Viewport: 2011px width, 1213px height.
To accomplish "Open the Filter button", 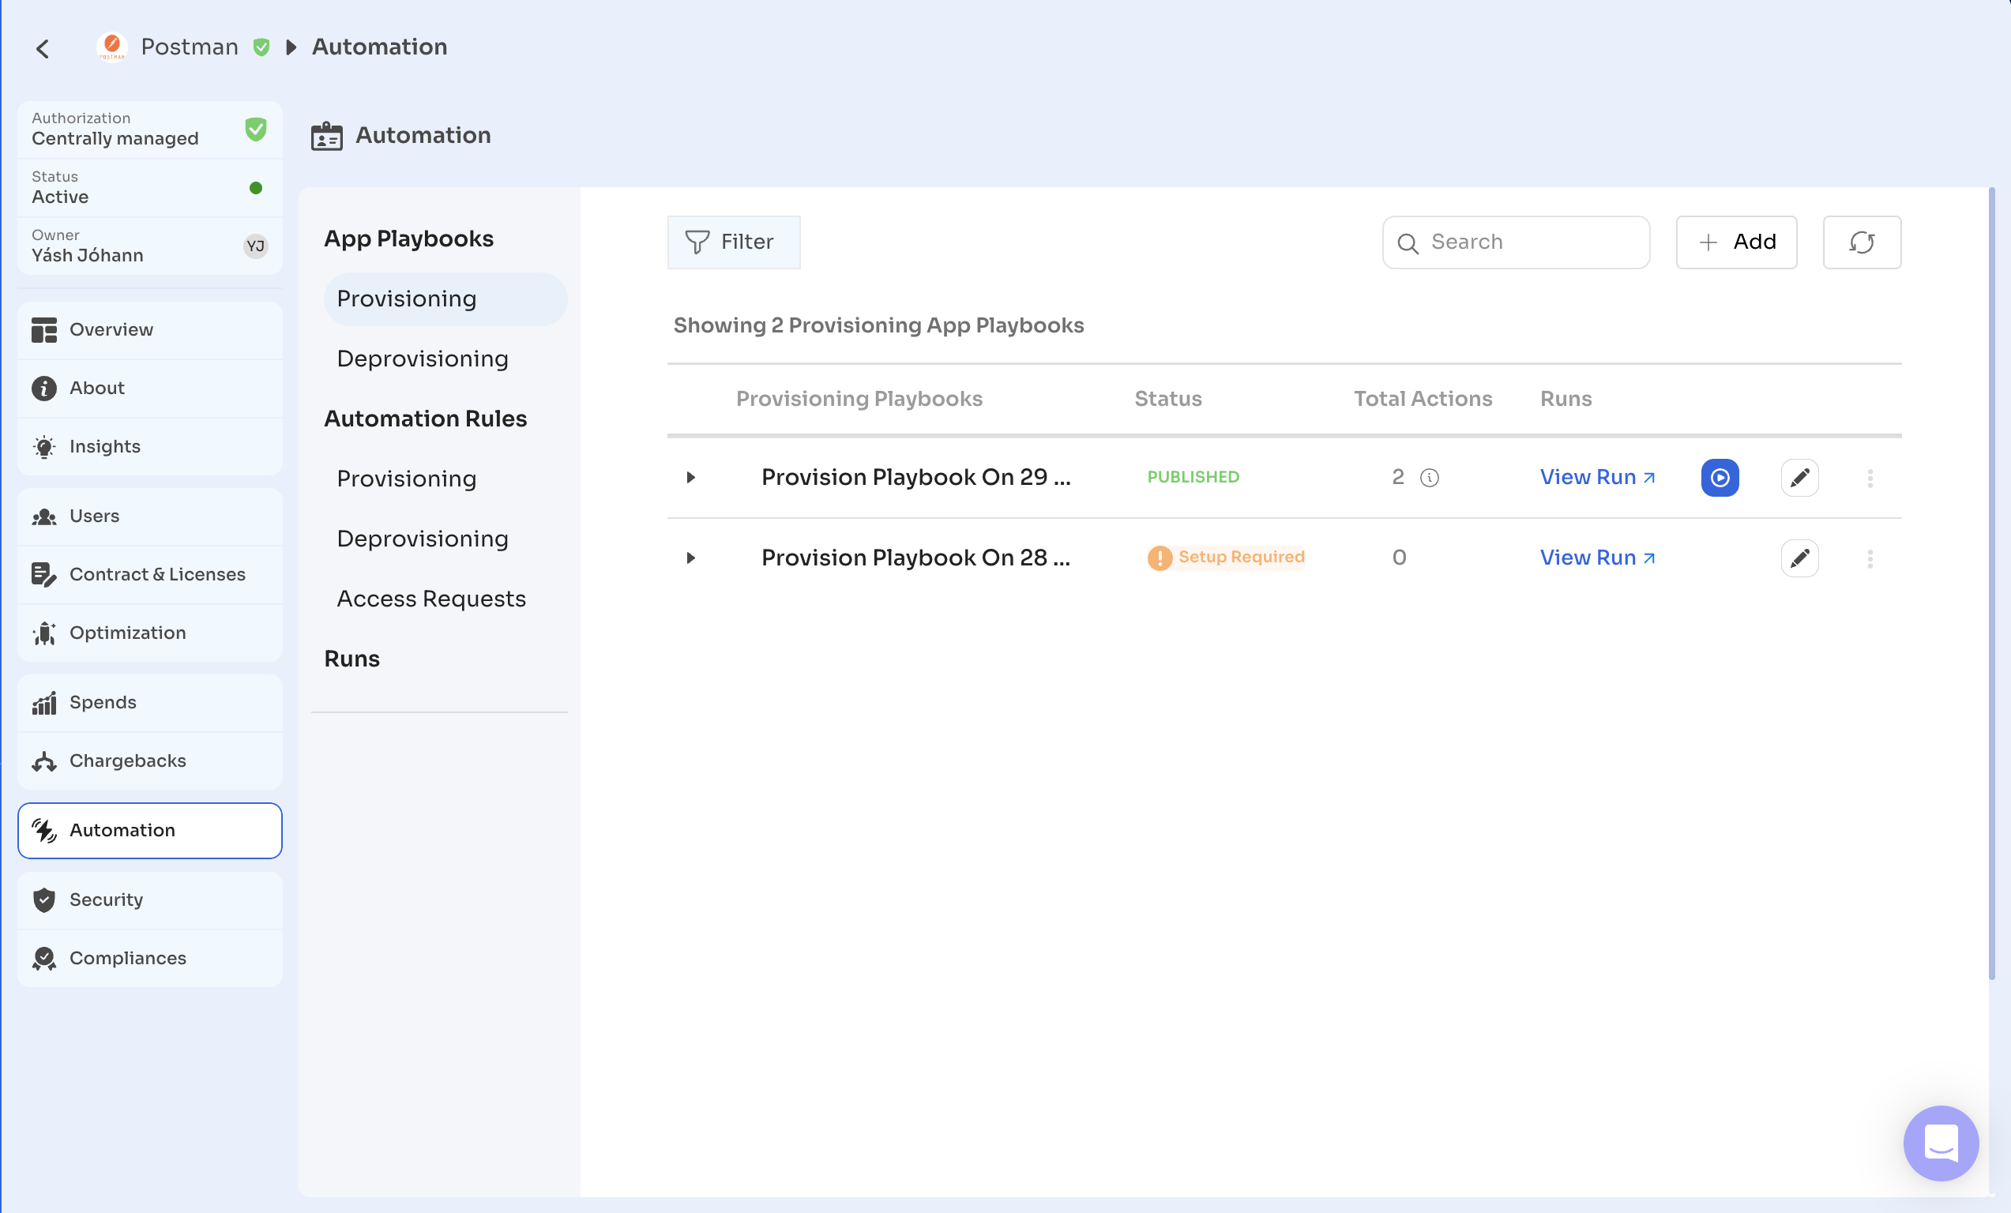I will pos(734,242).
